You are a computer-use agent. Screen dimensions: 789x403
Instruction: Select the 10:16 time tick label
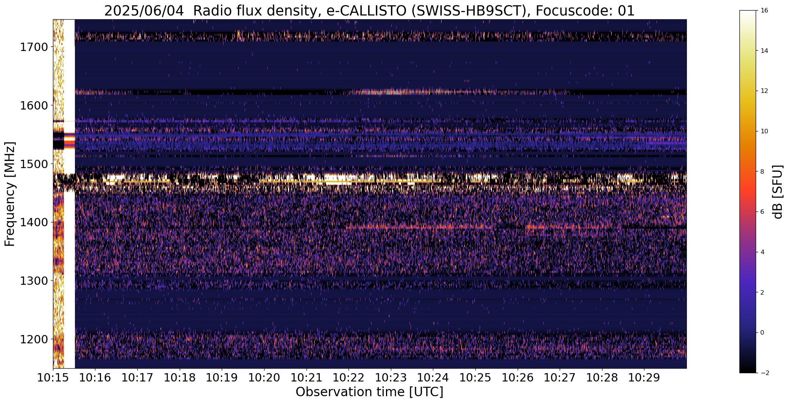coord(95,378)
